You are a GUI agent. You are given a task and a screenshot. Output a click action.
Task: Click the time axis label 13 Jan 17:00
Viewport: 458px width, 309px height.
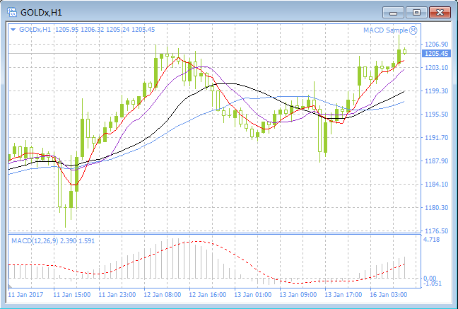point(343,294)
